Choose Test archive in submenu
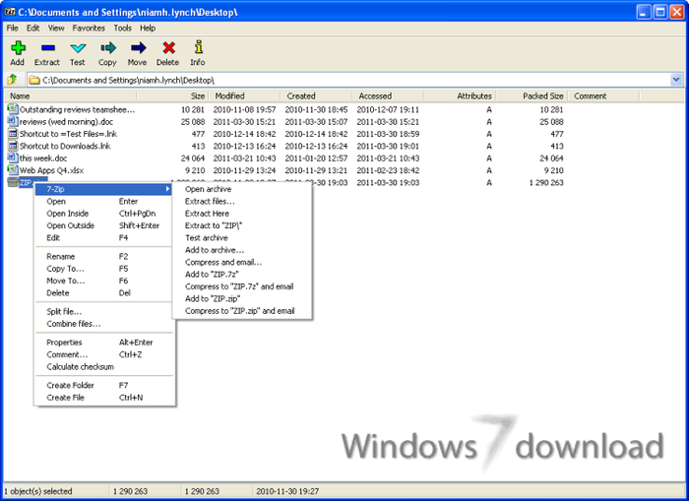The image size is (689, 501). [x=207, y=238]
